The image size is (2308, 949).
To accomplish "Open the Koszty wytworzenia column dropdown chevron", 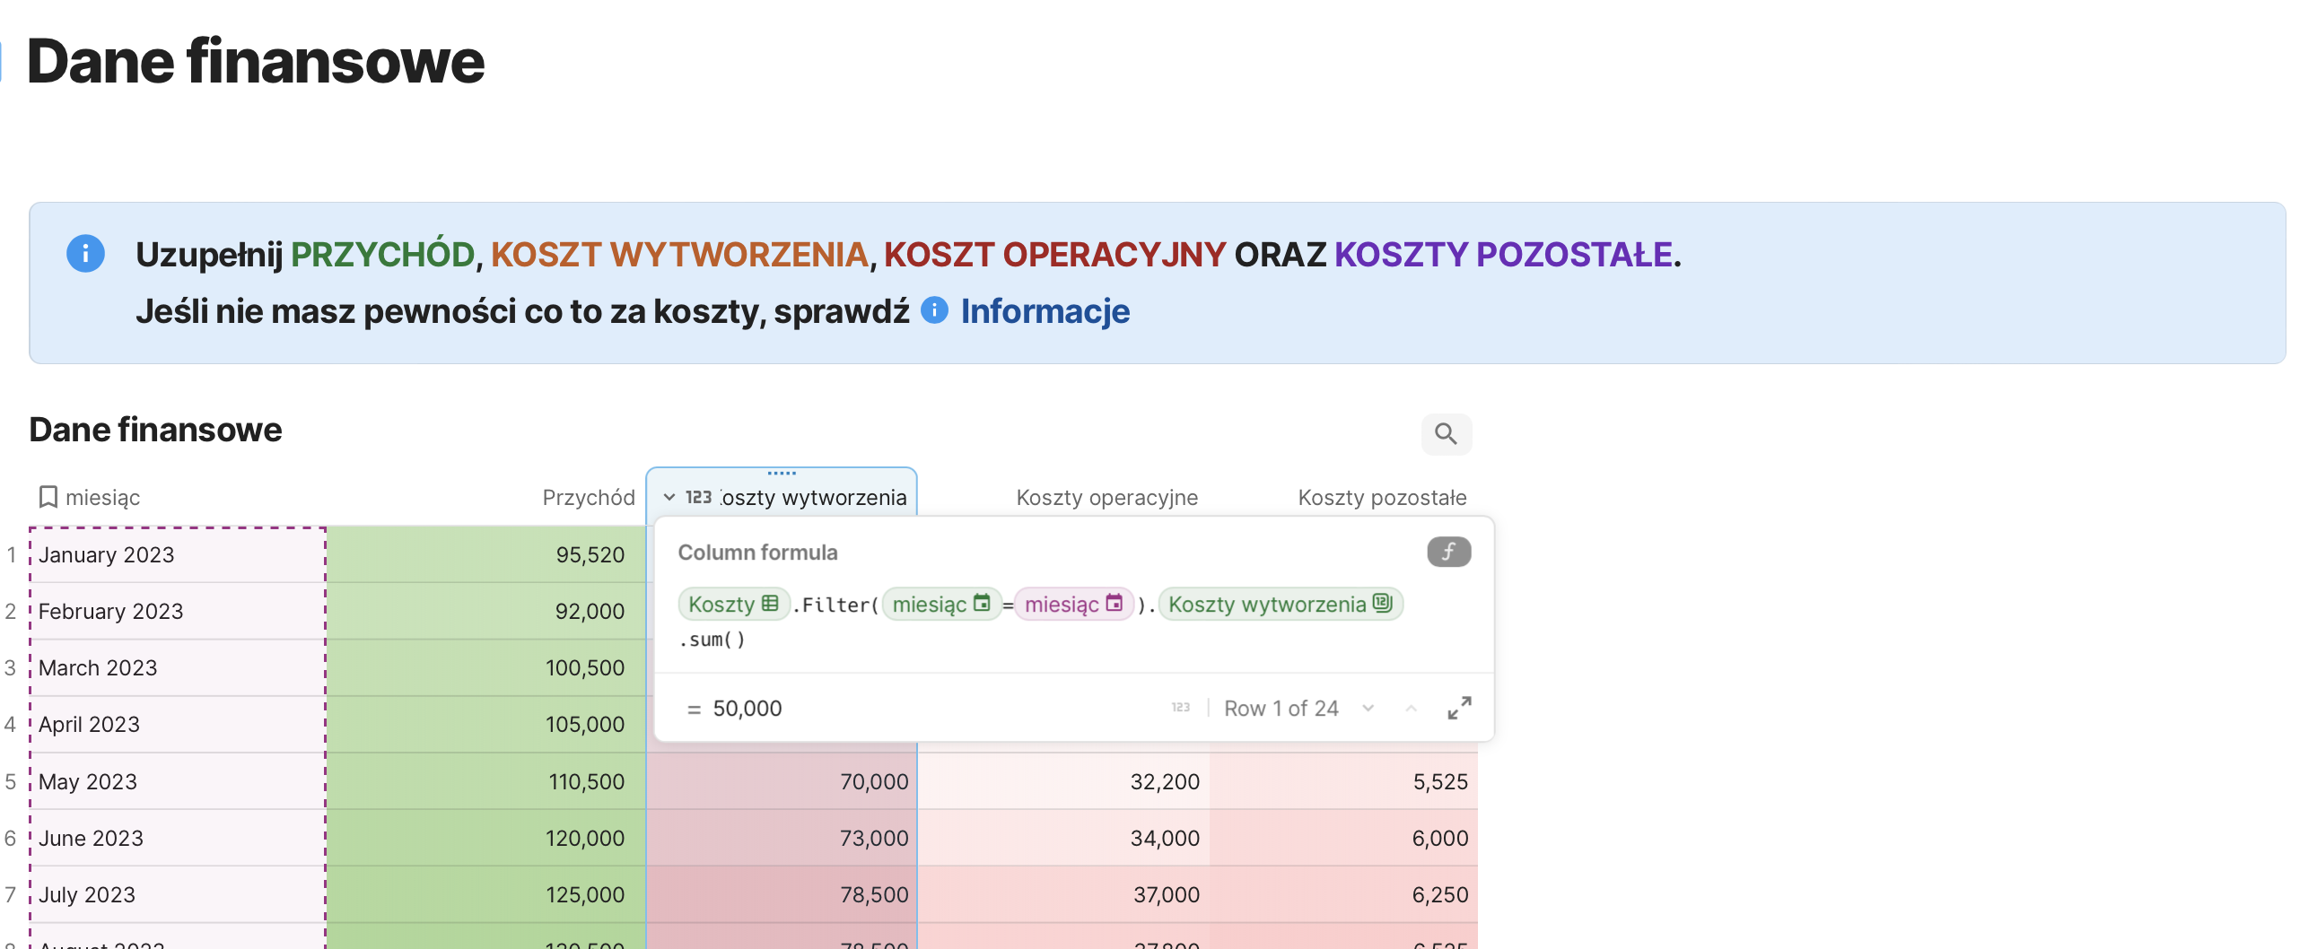I will [669, 497].
